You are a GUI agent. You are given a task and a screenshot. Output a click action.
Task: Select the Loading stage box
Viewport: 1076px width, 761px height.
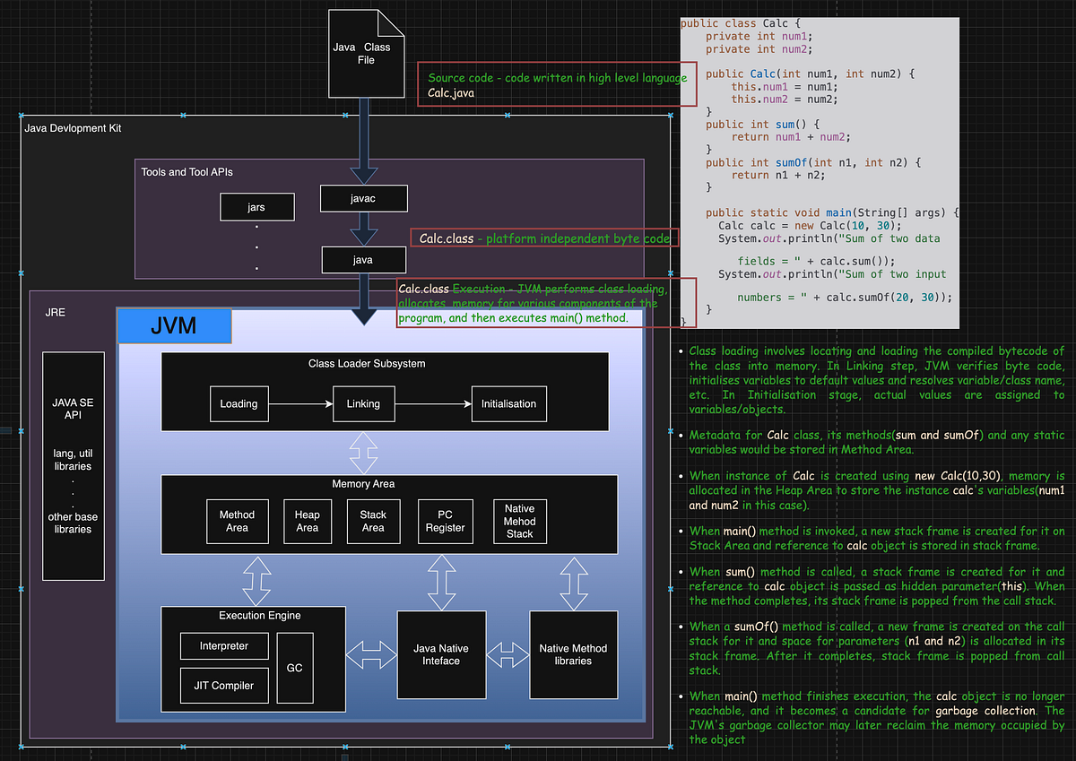pyautogui.click(x=239, y=403)
